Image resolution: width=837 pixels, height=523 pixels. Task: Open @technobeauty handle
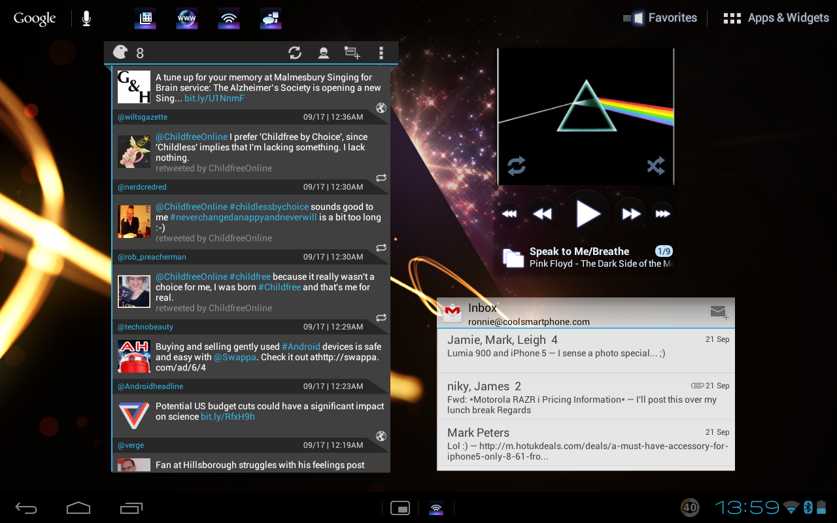pyautogui.click(x=145, y=327)
